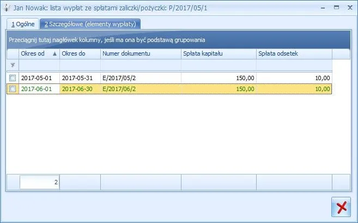Click the Spłata odsetek column header

point(294,54)
